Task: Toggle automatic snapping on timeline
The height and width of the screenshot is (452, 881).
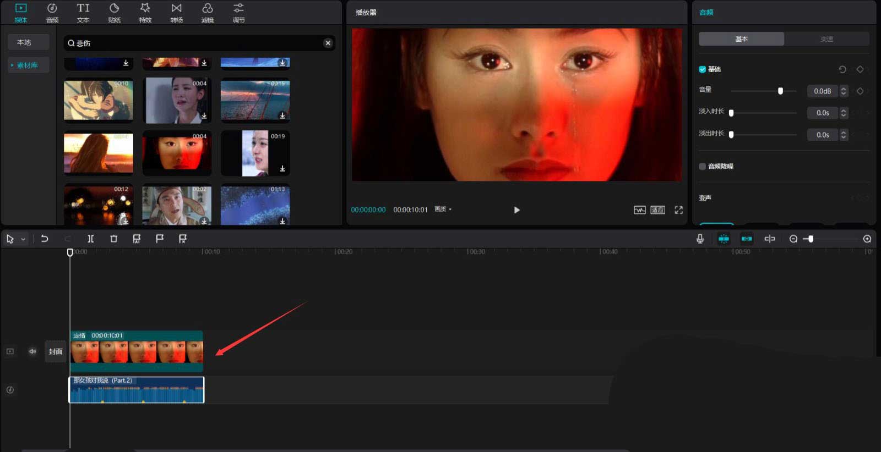Action: pyautogui.click(x=747, y=239)
